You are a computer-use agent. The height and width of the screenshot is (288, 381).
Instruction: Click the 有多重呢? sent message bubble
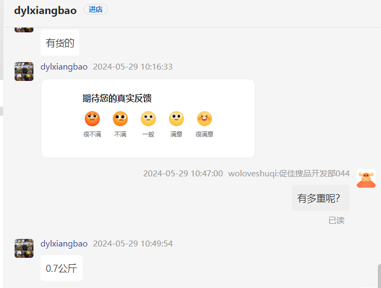pyautogui.click(x=321, y=198)
